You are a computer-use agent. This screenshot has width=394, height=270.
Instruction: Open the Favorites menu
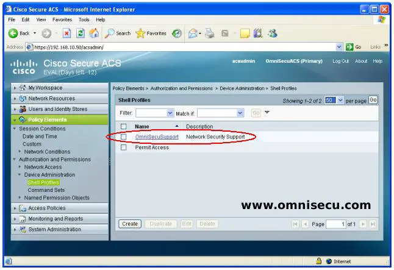point(62,20)
